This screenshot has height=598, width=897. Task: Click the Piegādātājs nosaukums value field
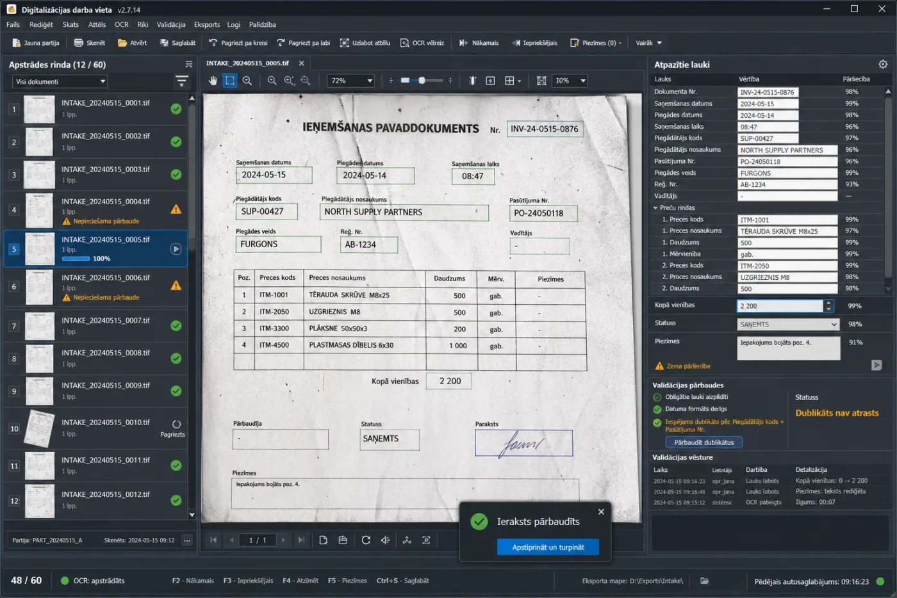tap(787, 150)
